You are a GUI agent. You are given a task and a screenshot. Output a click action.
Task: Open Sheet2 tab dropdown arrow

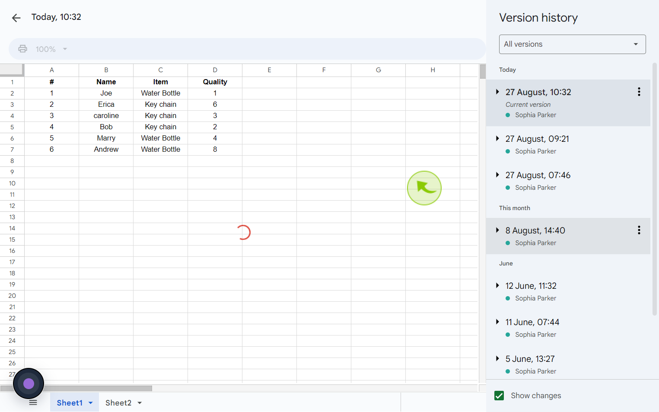140,403
